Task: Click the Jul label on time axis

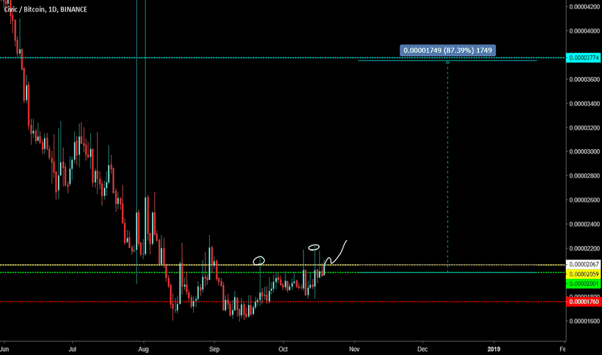Action: [72, 349]
